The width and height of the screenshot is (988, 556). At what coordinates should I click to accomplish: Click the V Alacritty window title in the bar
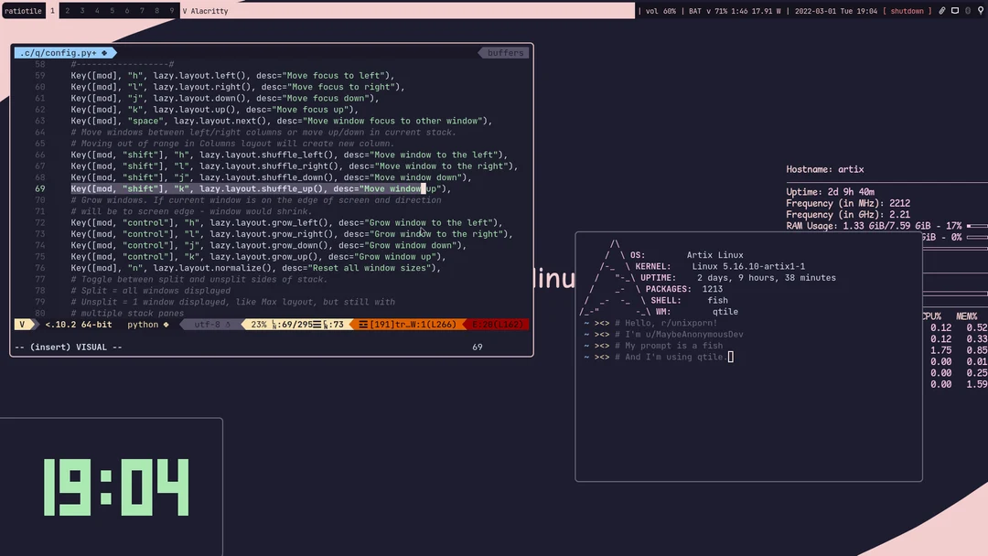pyautogui.click(x=205, y=11)
